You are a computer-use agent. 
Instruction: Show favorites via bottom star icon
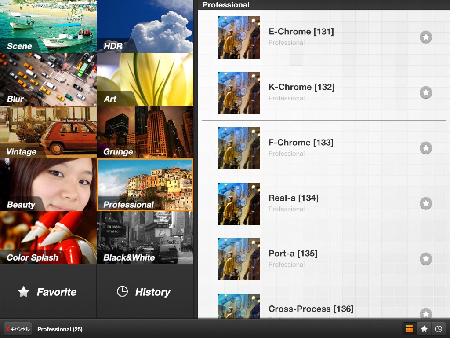click(x=424, y=329)
